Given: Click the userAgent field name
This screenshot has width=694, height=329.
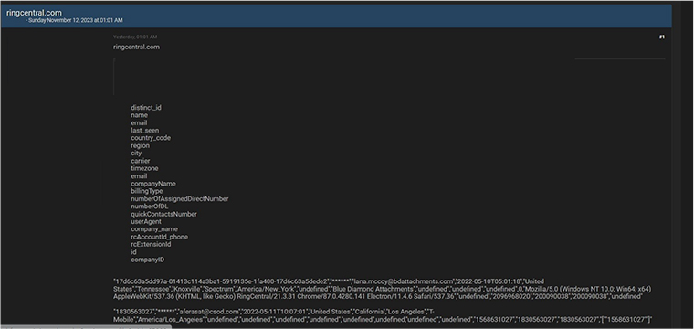Looking at the screenshot, I should (146, 221).
